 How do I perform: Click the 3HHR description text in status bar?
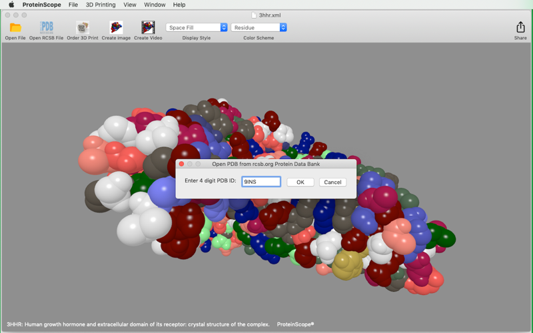coord(138,324)
